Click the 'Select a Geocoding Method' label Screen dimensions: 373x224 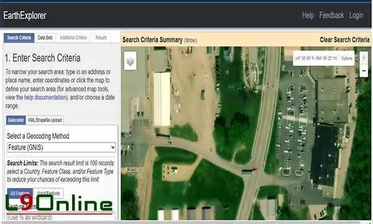tap(38, 136)
